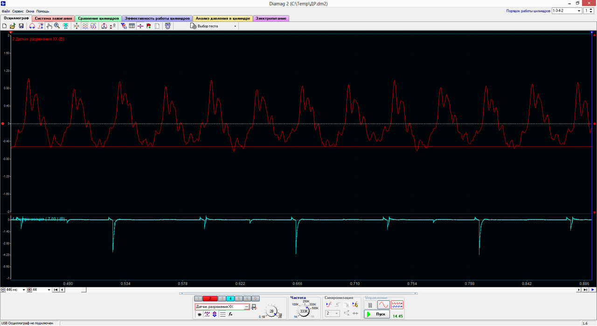Switch to the Осциллограф tab
The image size is (597, 326).
(x=16, y=18)
